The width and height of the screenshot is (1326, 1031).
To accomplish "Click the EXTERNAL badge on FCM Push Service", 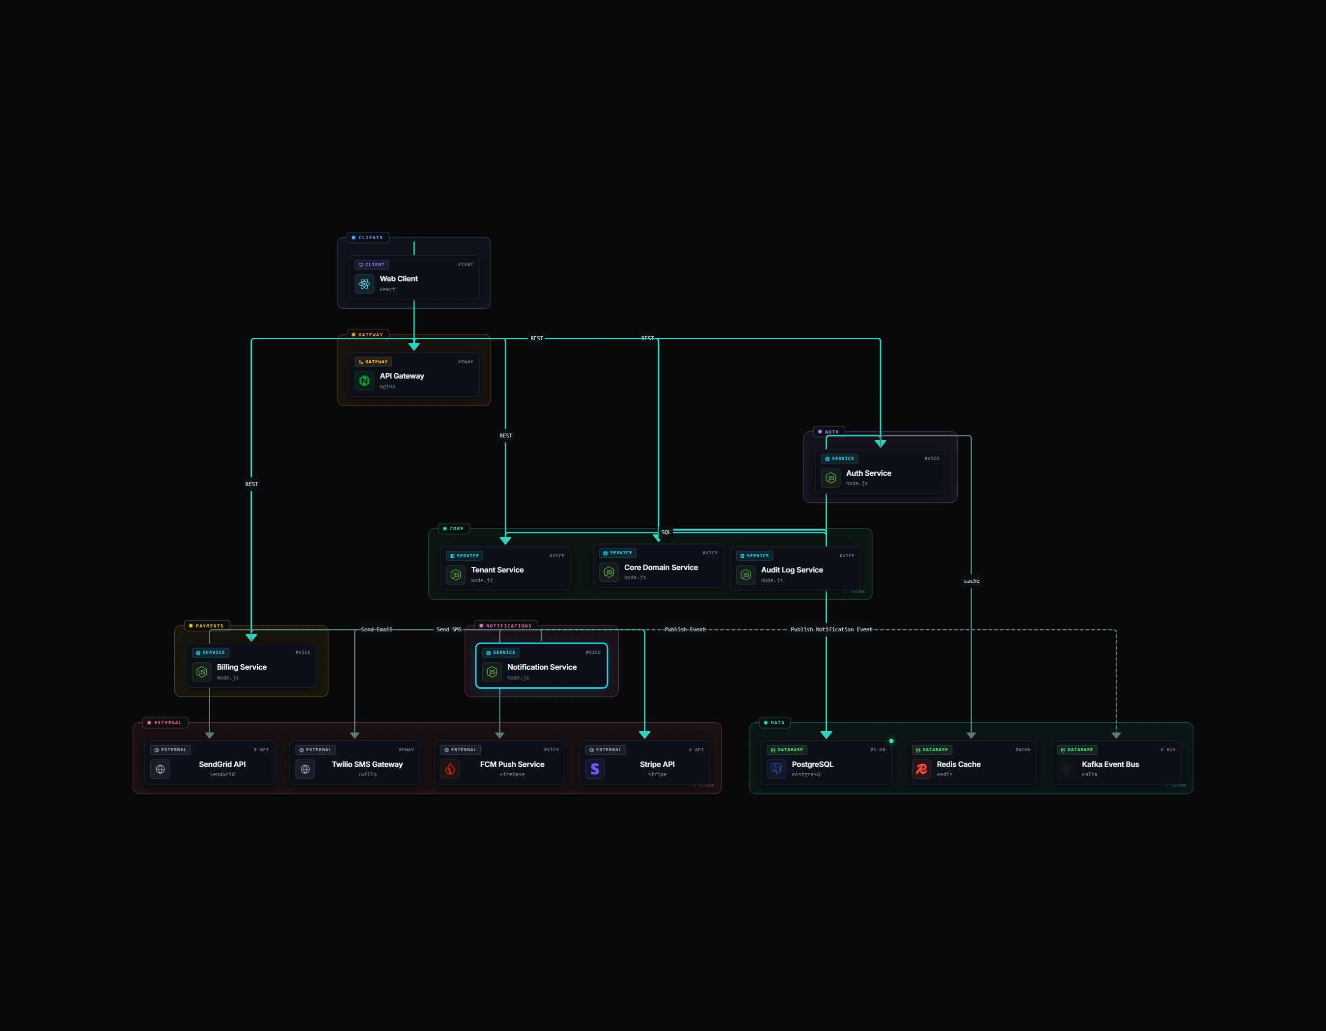I will click(460, 749).
